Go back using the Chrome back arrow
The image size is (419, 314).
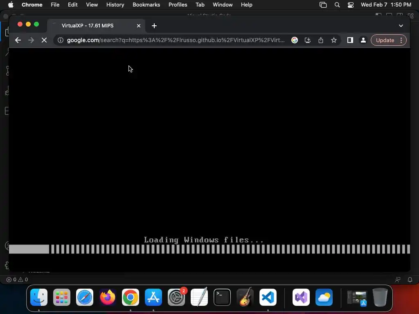pos(18,40)
